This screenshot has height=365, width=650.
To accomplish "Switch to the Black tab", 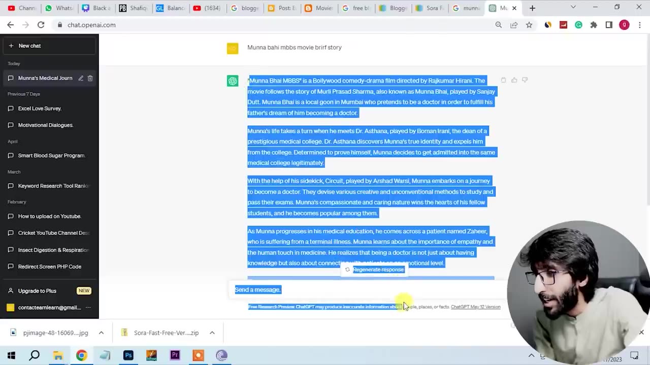I will [x=96, y=8].
